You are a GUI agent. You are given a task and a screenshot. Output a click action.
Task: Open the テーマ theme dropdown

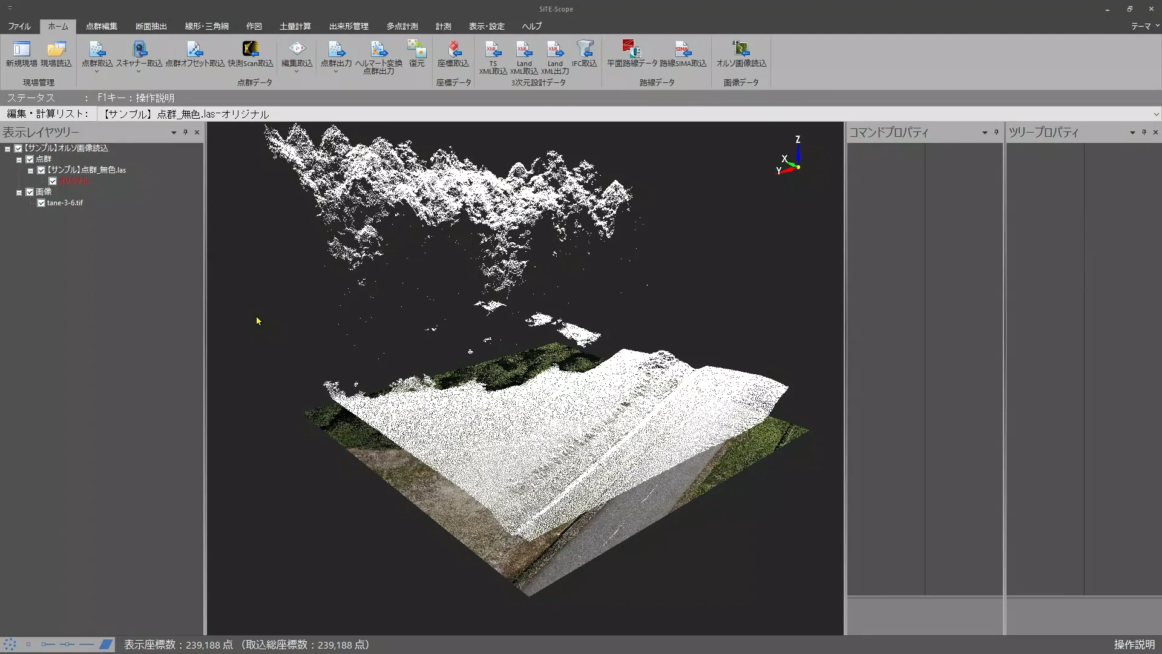point(1145,26)
